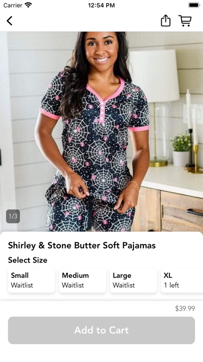
Task: Tap the Select Size heading
Action: [x=27, y=260]
